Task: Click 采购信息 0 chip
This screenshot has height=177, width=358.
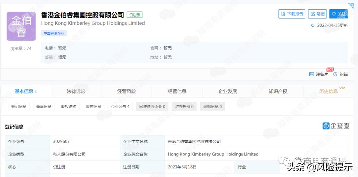Action: (x=212, y=106)
